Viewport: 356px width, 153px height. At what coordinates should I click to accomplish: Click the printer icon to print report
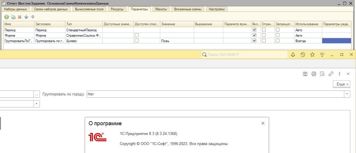[314, 74]
